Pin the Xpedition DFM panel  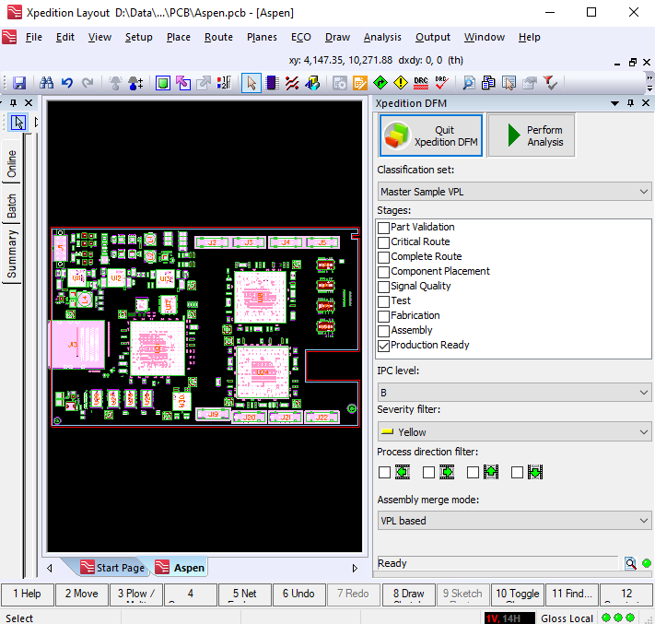630,103
